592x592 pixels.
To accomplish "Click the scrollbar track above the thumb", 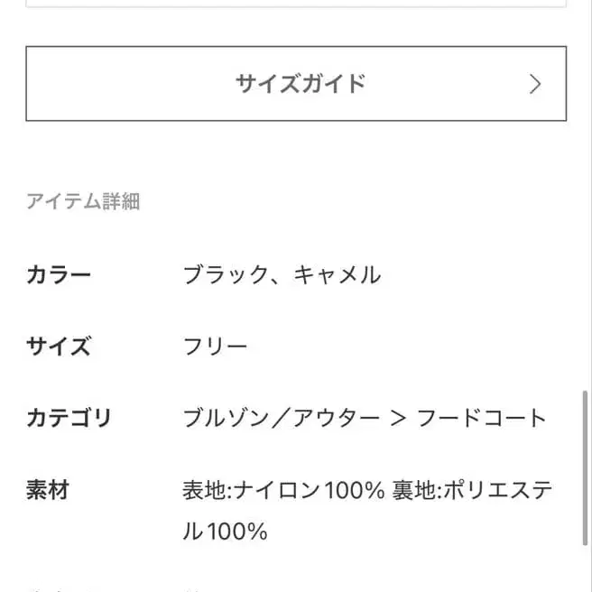I will point(585,226).
